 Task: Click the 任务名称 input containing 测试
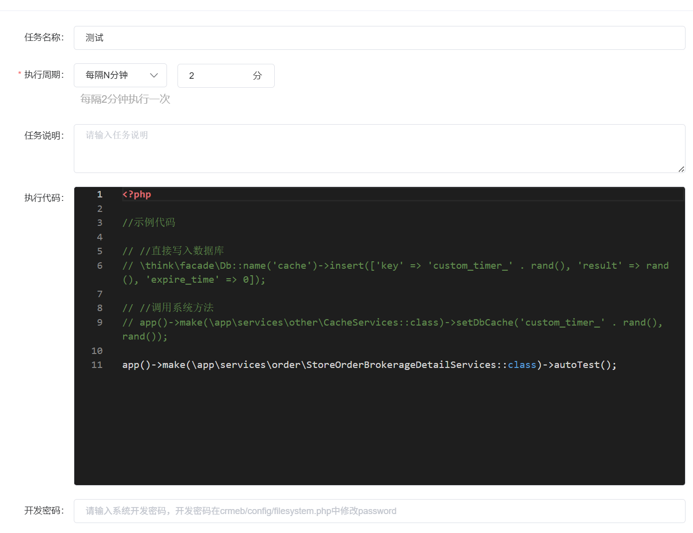coord(379,38)
